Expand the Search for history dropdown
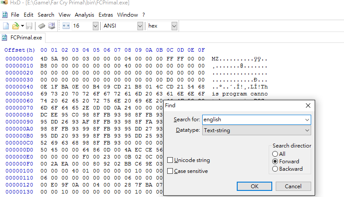 tap(307, 120)
